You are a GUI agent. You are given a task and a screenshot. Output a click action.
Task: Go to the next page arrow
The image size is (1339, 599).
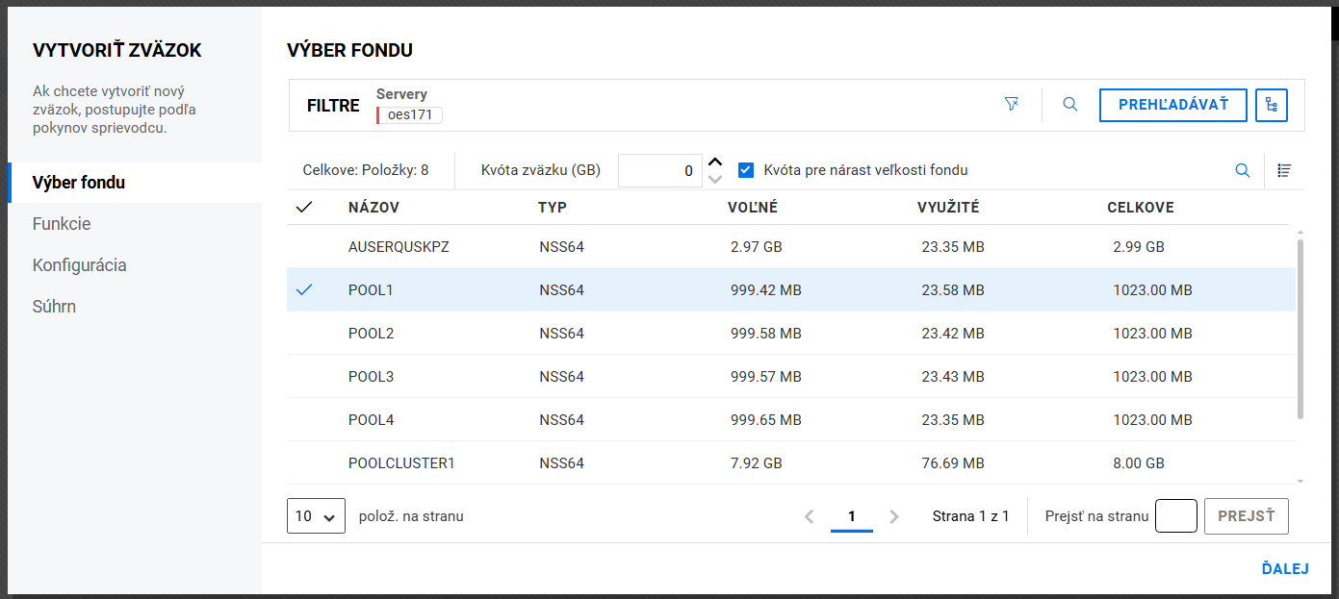click(x=894, y=516)
